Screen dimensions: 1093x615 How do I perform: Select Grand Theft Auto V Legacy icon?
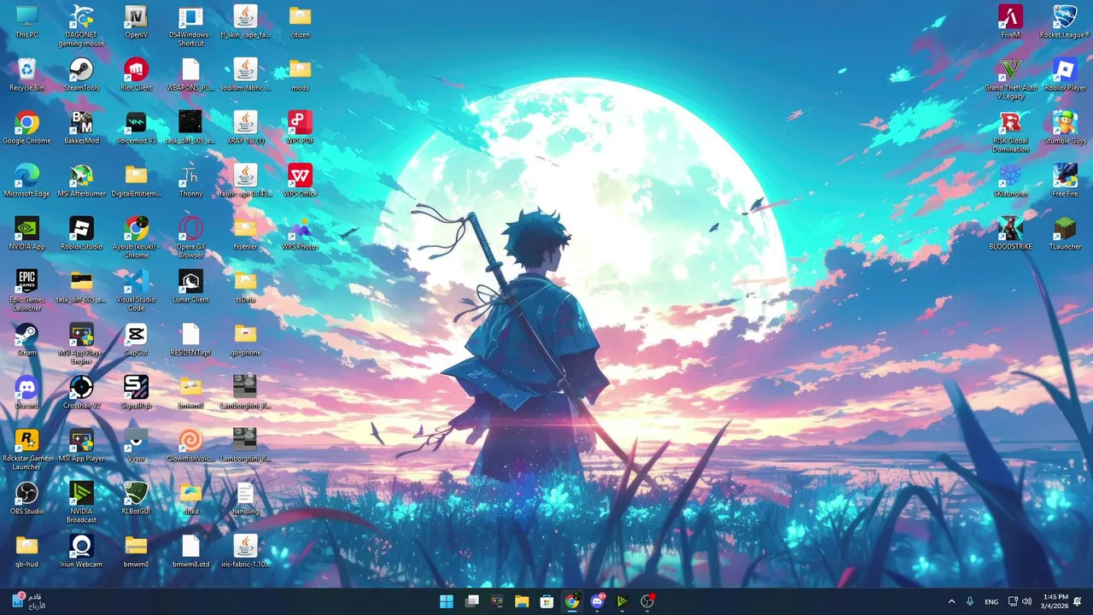click(1010, 79)
